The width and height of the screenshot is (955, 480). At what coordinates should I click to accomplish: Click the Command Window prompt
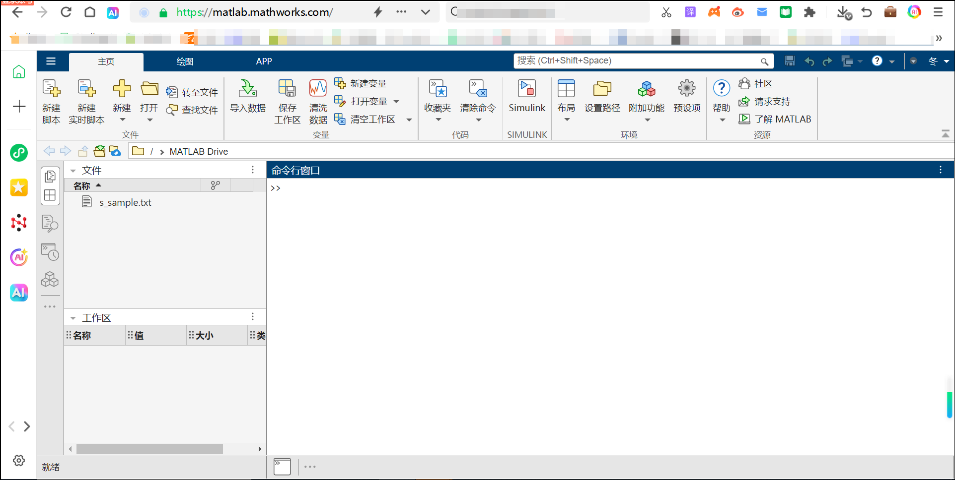pyautogui.click(x=276, y=188)
